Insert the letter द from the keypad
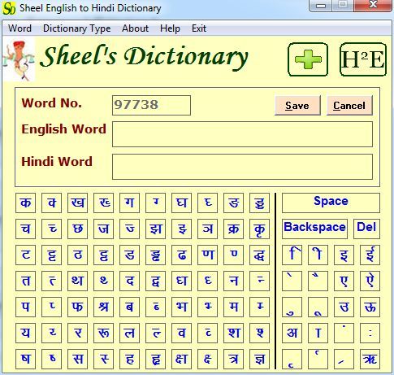Viewport: 394px width, 375px height. [x=129, y=281]
